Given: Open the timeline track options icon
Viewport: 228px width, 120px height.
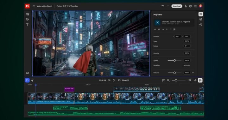Looking at the screenshot, I should pos(163,80).
